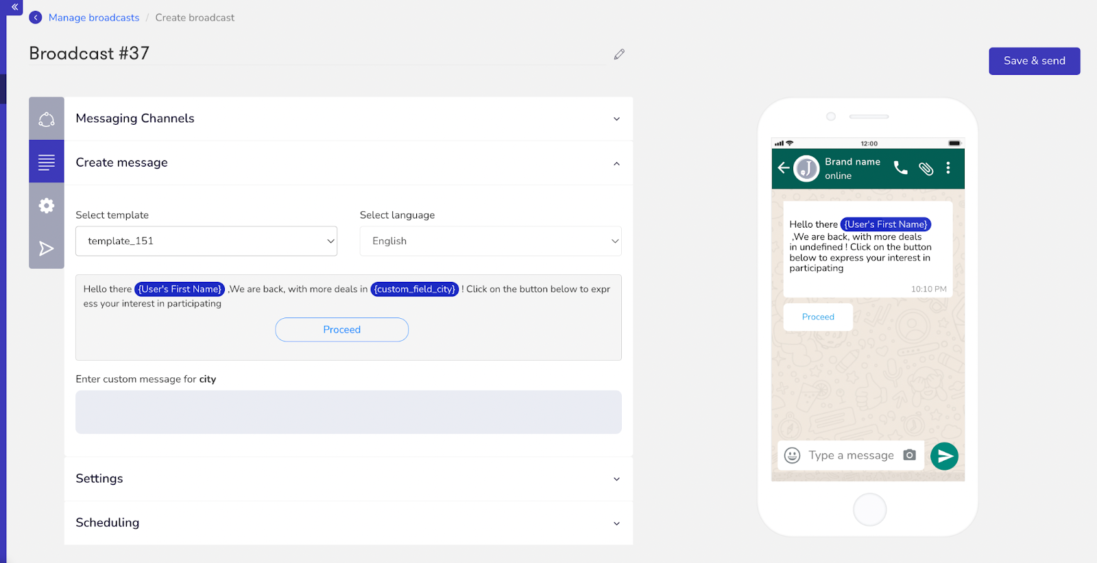Tap the green send button in preview
The width and height of the screenshot is (1097, 563).
pyautogui.click(x=944, y=456)
